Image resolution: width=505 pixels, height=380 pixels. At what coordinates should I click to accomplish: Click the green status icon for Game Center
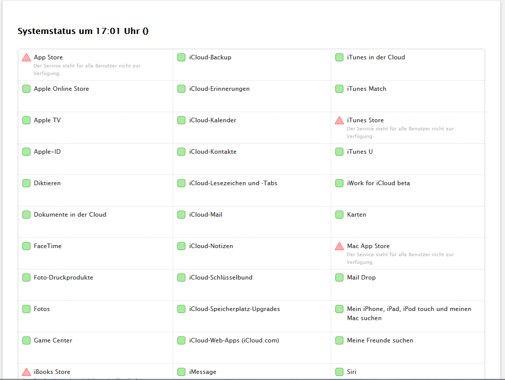(x=26, y=340)
